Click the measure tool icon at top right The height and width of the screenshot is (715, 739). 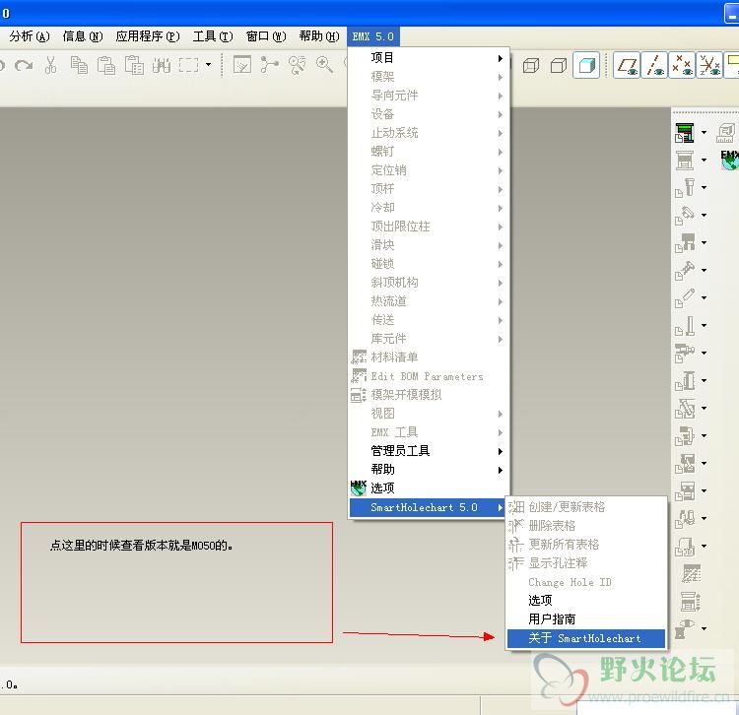point(726,132)
